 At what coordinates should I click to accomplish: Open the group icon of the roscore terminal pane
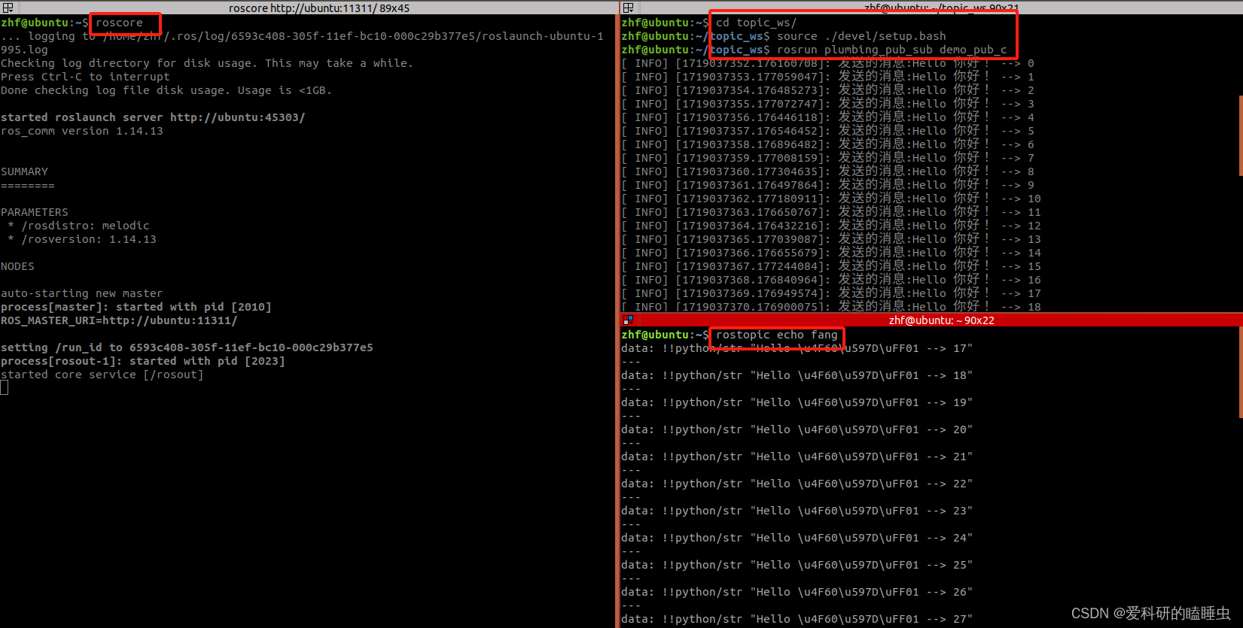(x=8, y=8)
